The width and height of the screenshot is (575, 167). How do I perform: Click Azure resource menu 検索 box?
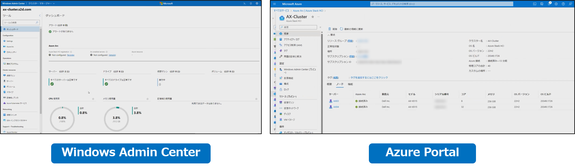coord(298,27)
